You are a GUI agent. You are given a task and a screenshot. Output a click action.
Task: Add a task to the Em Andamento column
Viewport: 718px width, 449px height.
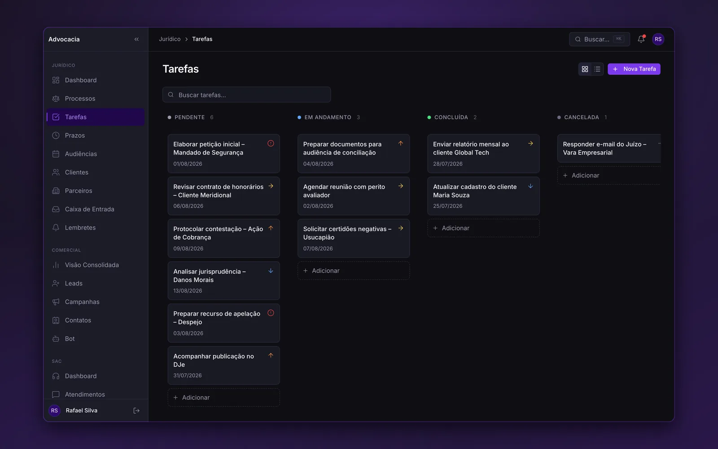coord(354,271)
